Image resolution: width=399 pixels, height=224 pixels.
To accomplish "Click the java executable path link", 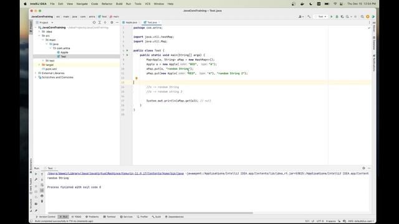I will tap(115, 174).
